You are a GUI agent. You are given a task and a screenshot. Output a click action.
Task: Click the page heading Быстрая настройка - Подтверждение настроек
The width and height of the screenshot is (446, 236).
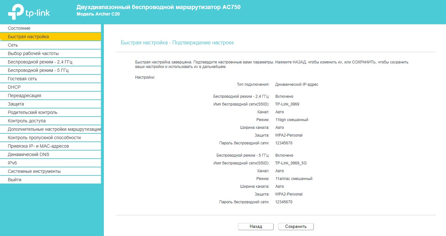click(x=177, y=43)
